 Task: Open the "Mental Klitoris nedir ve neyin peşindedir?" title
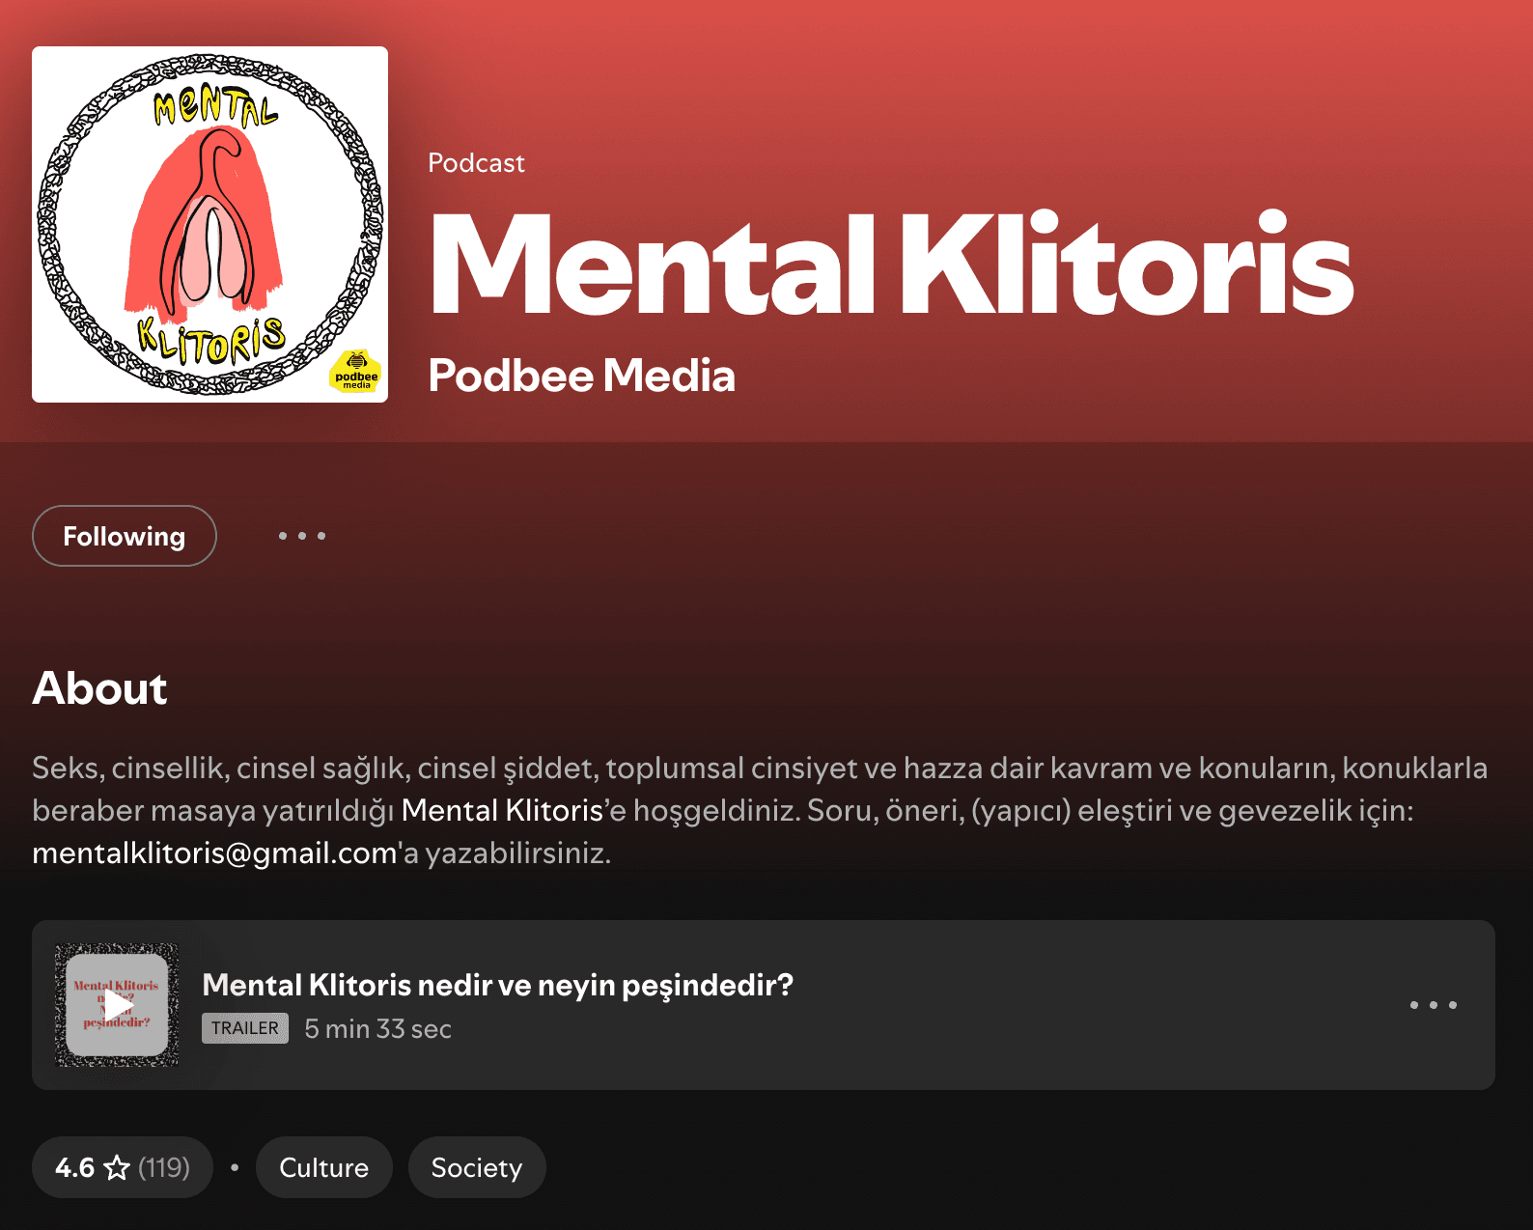[497, 985]
